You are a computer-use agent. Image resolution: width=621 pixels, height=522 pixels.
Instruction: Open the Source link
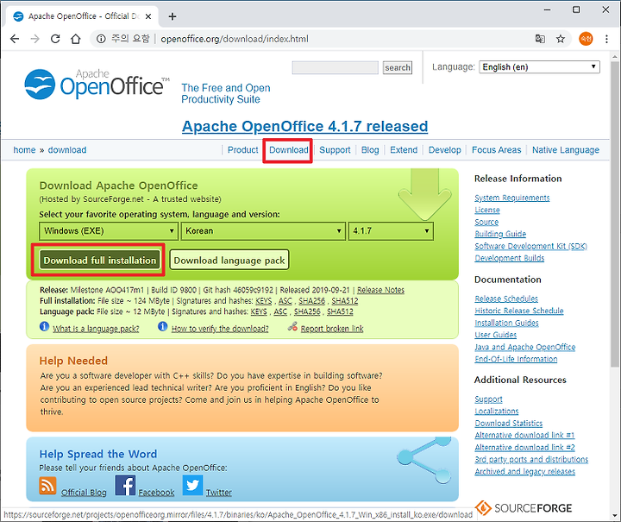click(x=486, y=223)
